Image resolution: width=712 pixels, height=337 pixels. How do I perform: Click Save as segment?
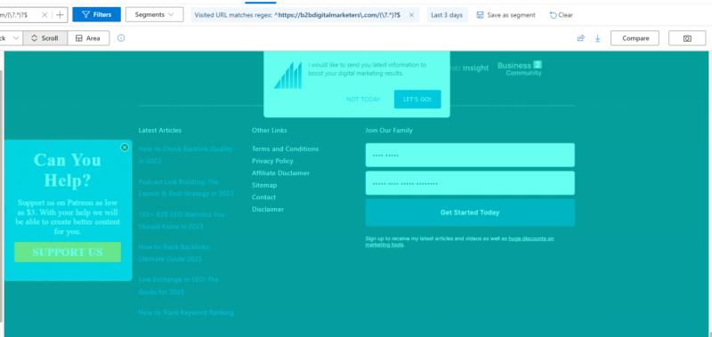(506, 15)
